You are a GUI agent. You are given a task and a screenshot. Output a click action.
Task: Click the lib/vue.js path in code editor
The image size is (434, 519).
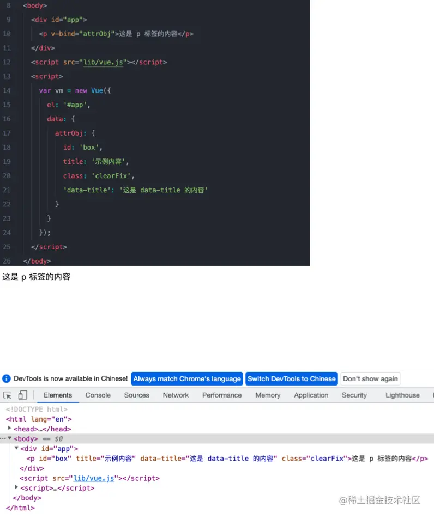103,62
